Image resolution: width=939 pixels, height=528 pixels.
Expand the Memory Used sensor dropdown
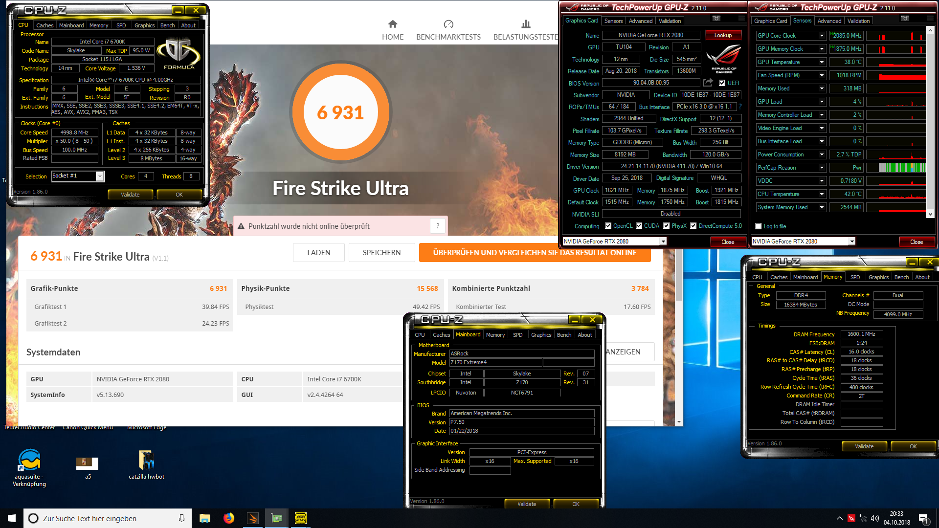pos(822,88)
